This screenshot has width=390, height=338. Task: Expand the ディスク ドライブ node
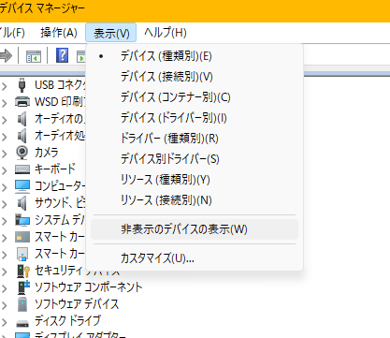click(x=5, y=322)
